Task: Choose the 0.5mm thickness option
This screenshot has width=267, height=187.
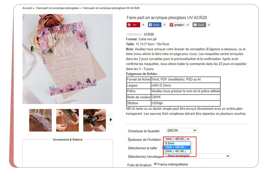Action: point(177,143)
